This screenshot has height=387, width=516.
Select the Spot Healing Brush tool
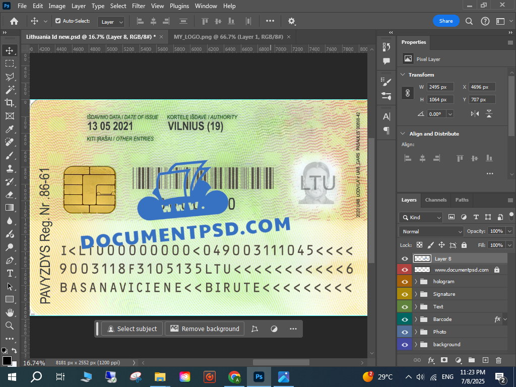[x=10, y=142]
